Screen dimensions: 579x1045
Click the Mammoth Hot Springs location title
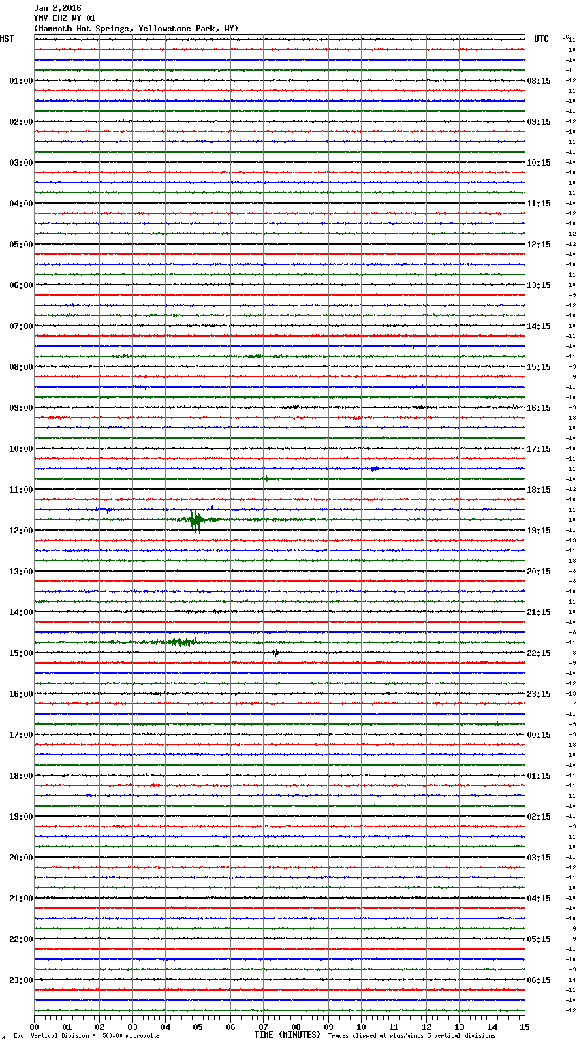[136, 29]
